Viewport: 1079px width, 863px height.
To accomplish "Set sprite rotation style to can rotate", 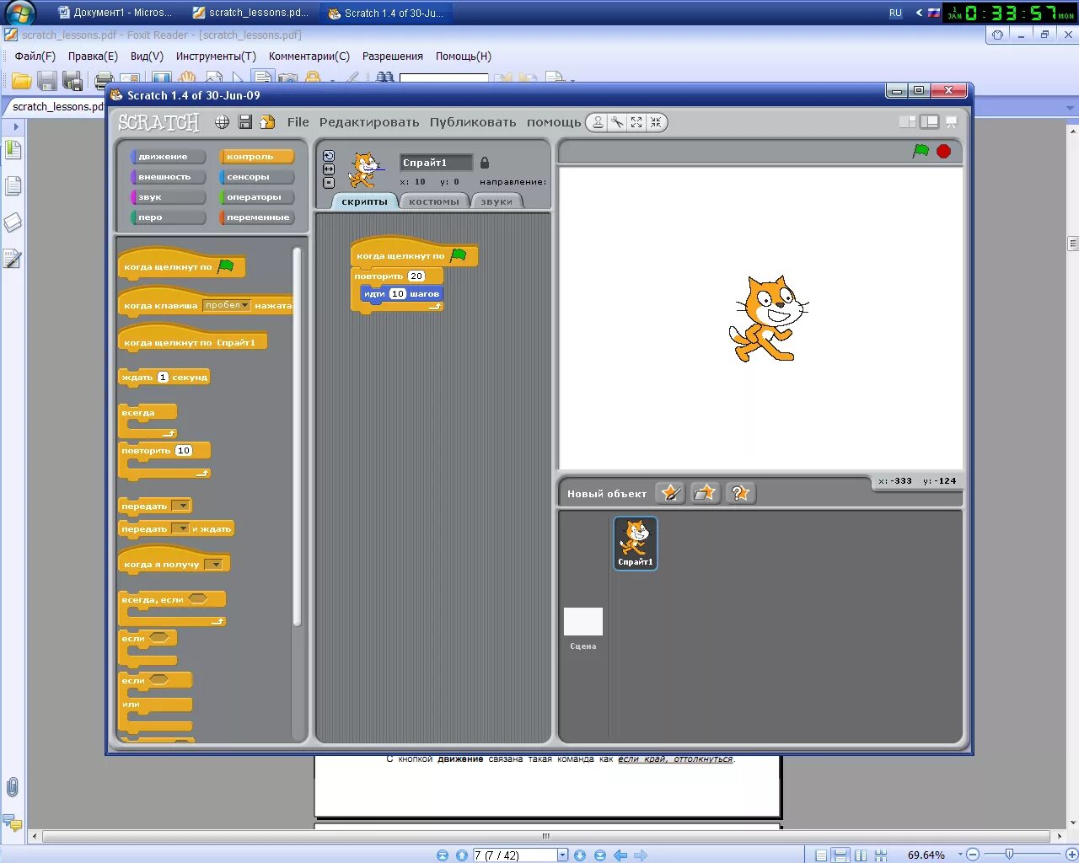I will (329, 156).
